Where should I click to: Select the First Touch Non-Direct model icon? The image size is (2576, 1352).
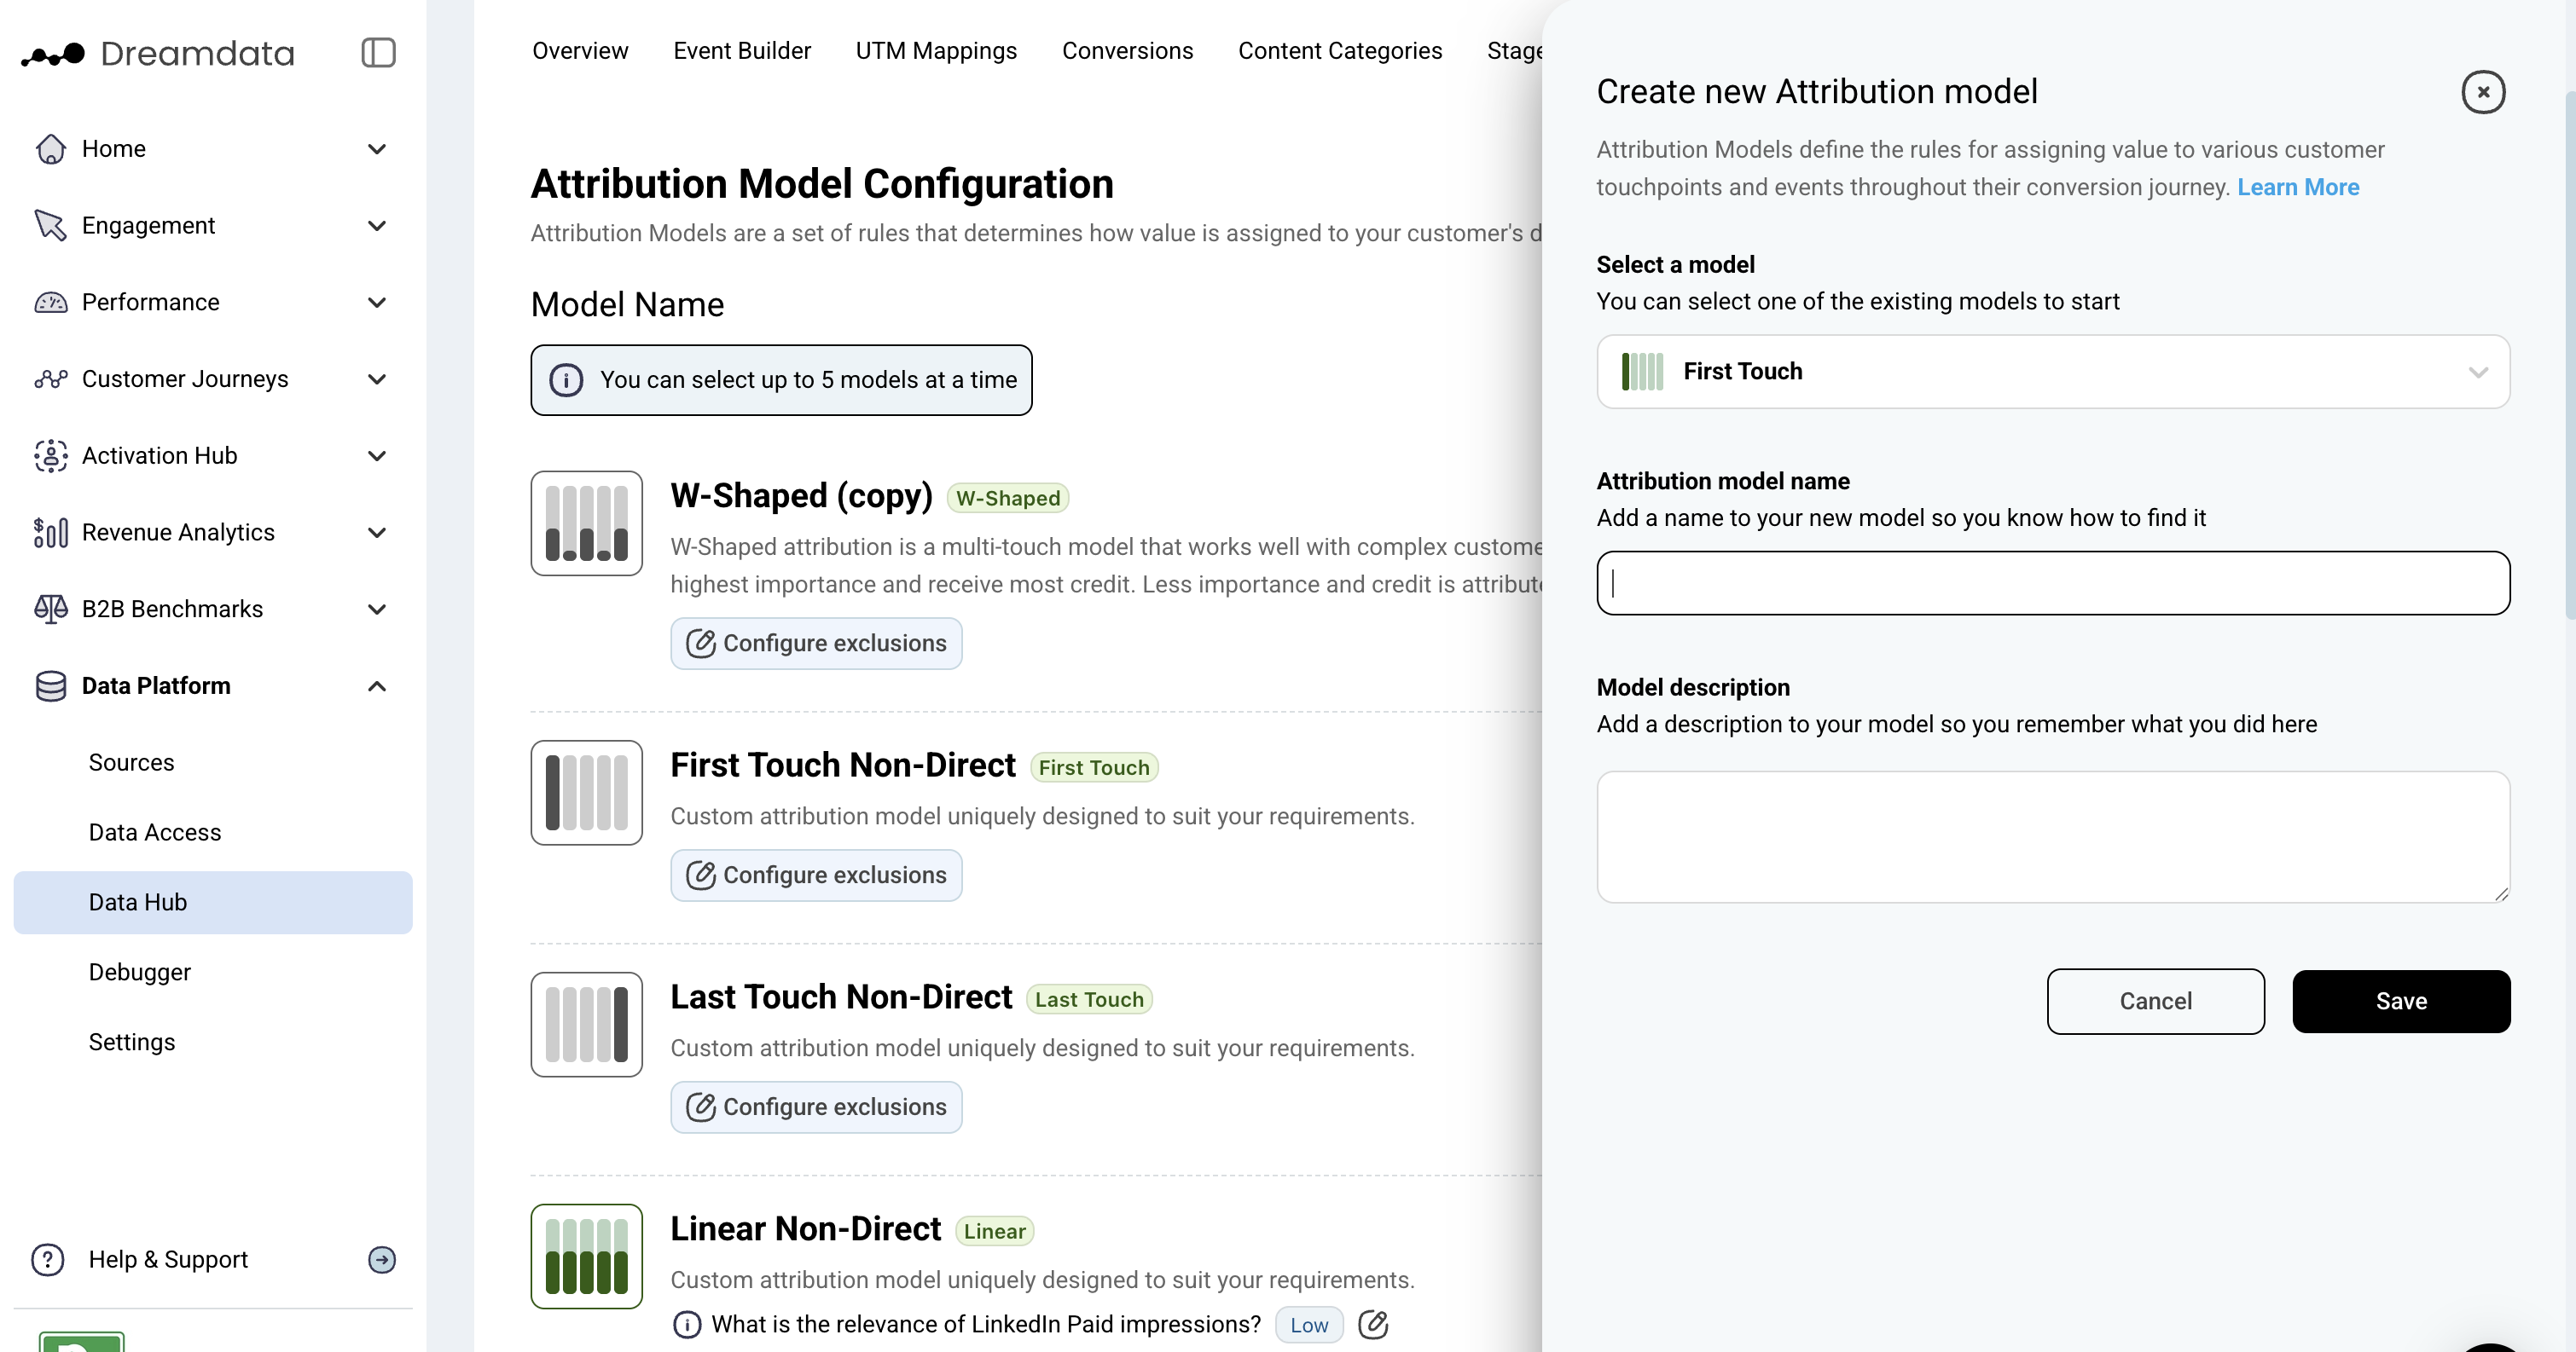click(586, 793)
